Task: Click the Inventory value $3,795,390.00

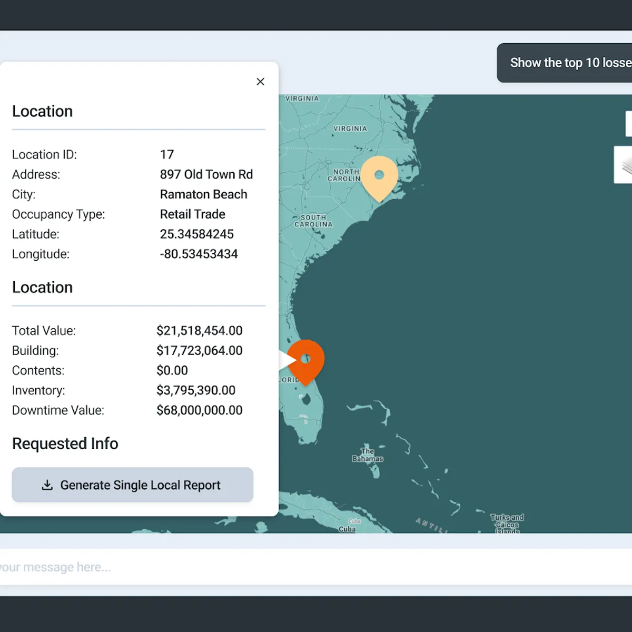Action: (196, 390)
